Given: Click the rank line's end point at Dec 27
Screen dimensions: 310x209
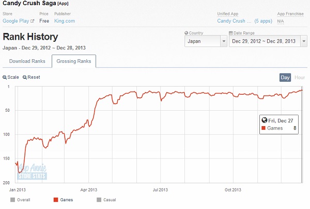Looking at the screenshot, I should 302,90.
